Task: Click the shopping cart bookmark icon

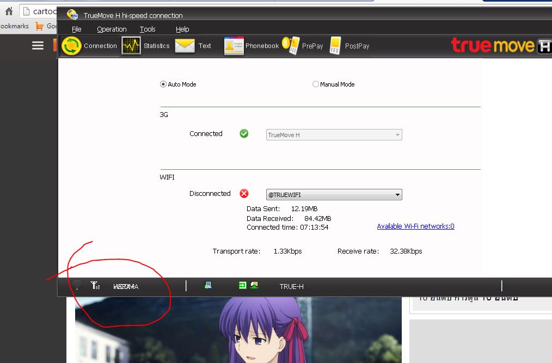Action: pos(39,26)
